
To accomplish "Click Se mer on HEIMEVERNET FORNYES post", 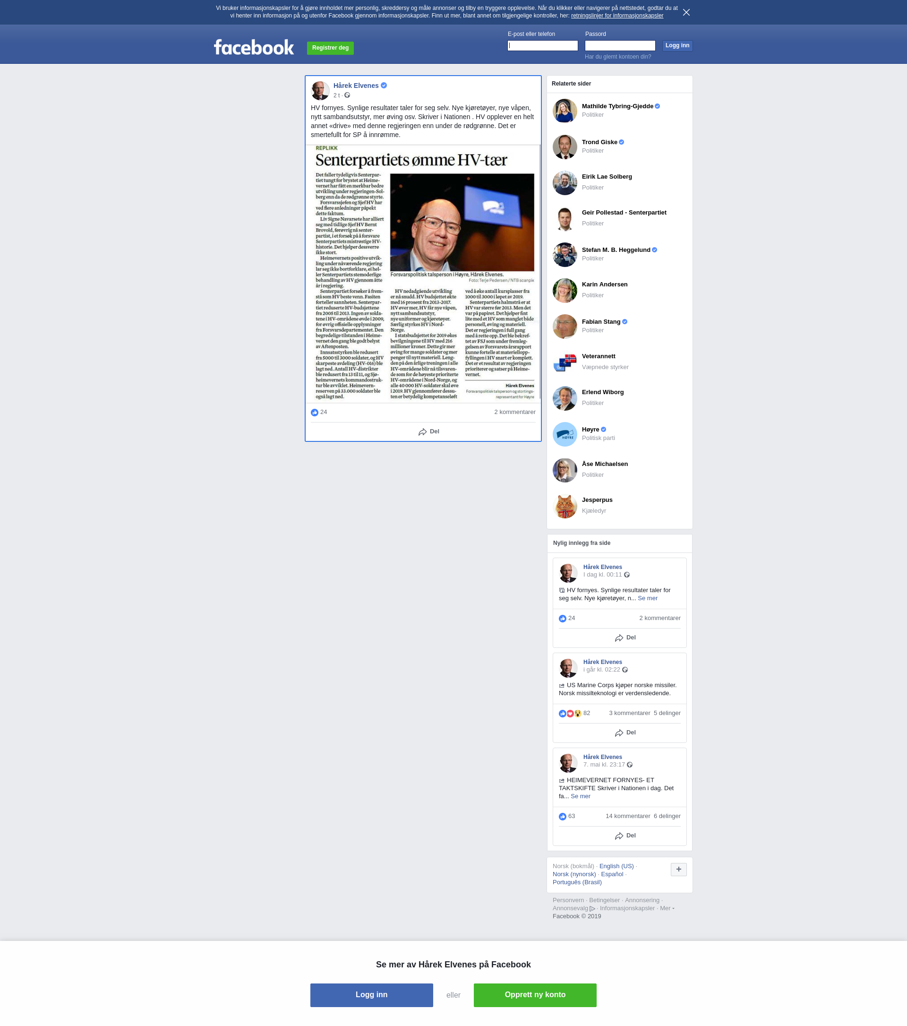I will [581, 797].
